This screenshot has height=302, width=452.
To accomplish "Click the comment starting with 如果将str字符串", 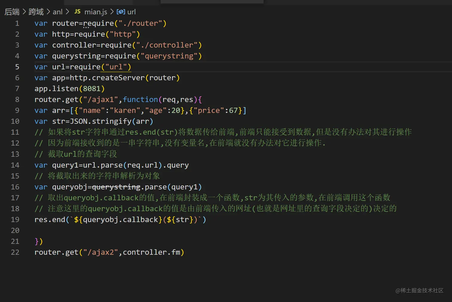I will click(x=223, y=132).
